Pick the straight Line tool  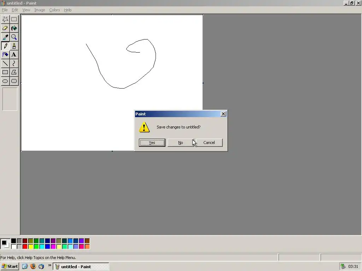click(5, 64)
